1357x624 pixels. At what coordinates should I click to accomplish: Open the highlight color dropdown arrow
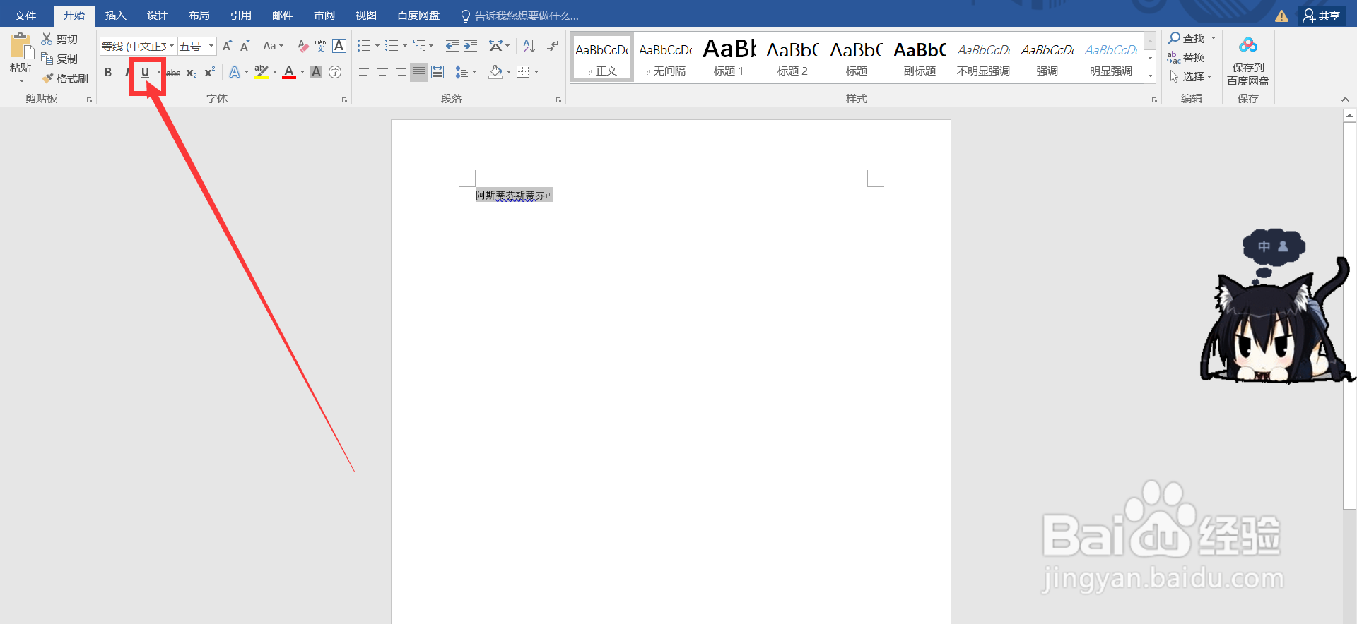(275, 72)
